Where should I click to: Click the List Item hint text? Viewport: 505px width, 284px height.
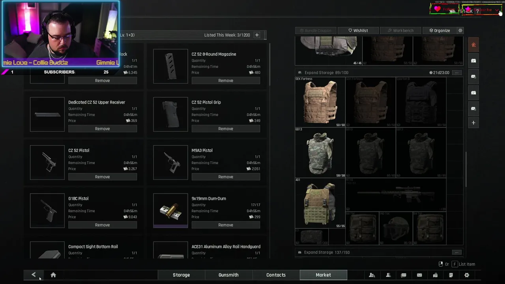[467, 264]
